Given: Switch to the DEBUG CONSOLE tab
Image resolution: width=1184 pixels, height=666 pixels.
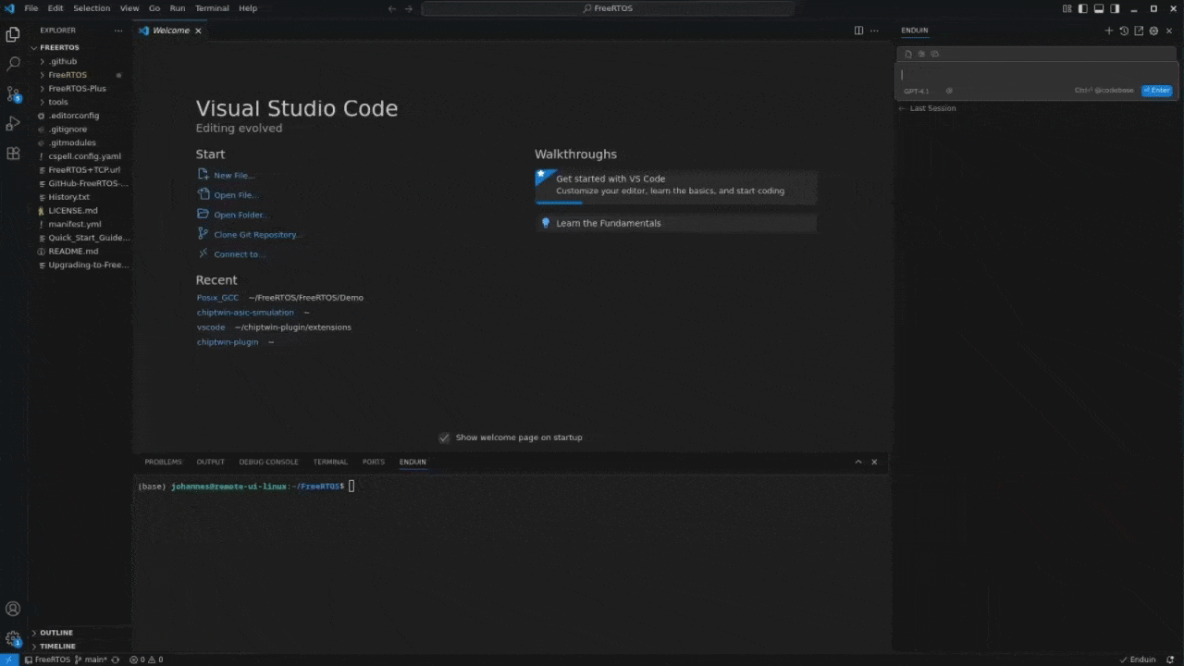Looking at the screenshot, I should 268,462.
